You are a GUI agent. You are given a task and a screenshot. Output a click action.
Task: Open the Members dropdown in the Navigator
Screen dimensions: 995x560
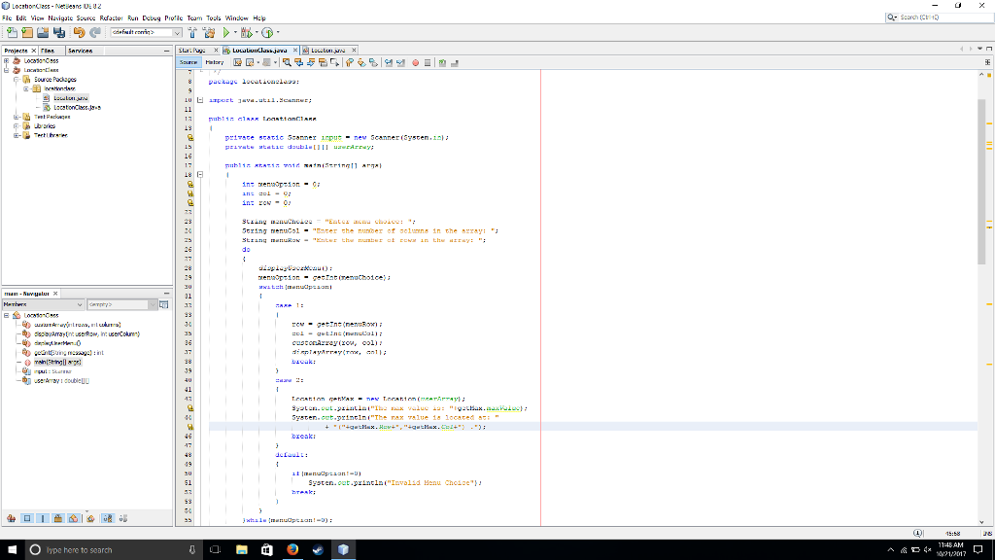pyautogui.click(x=80, y=304)
